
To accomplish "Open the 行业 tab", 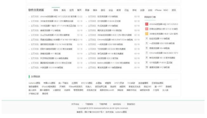I will pos(126,10).
